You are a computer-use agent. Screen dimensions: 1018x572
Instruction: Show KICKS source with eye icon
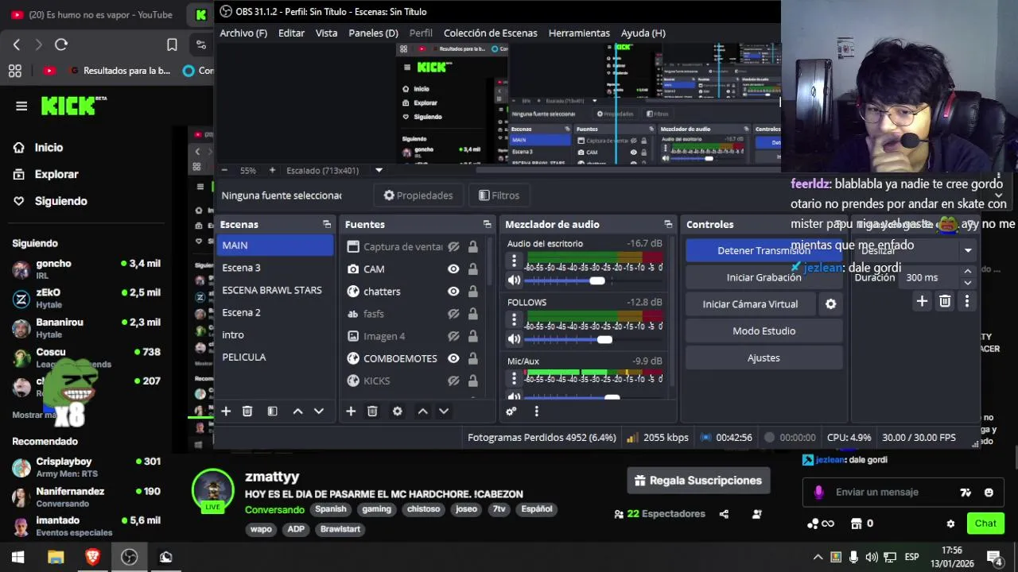point(453,381)
